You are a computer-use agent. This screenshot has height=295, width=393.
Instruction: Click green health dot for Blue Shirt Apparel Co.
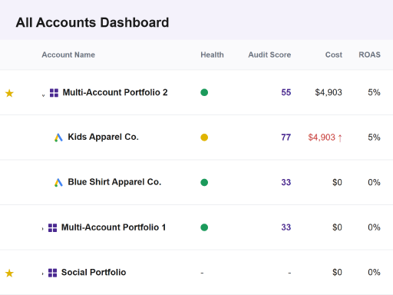click(x=204, y=182)
